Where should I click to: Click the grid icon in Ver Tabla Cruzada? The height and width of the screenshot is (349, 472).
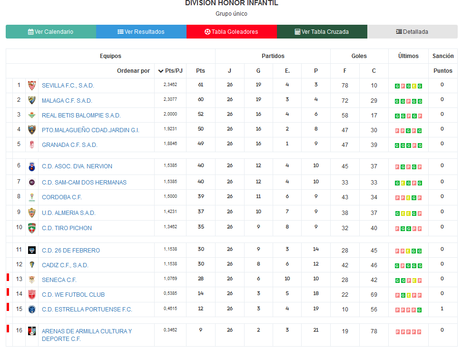297,31
